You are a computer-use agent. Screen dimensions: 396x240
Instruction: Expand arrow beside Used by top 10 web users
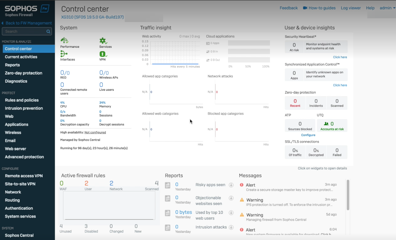tap(231, 213)
